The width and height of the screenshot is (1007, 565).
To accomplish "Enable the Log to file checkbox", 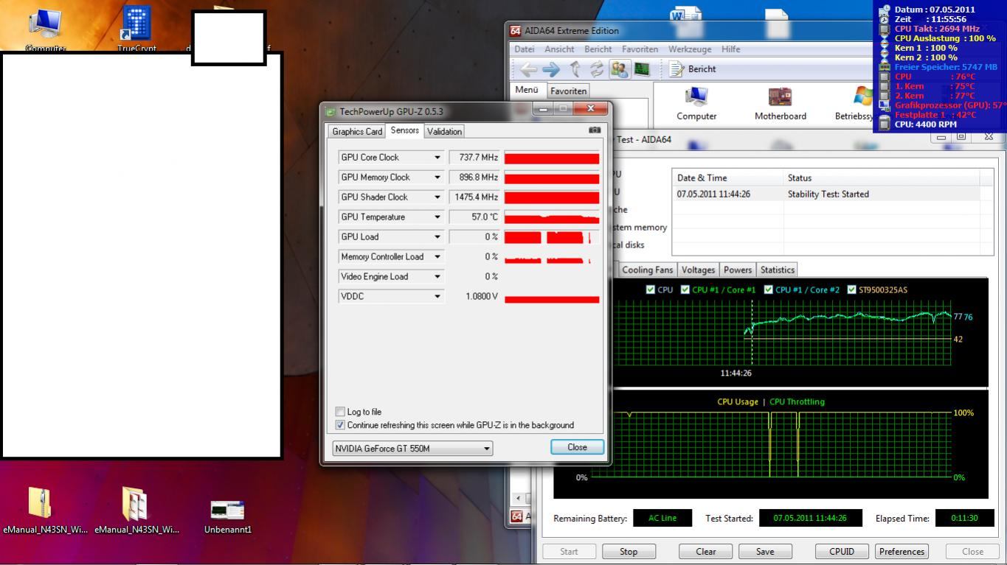I will 340,412.
